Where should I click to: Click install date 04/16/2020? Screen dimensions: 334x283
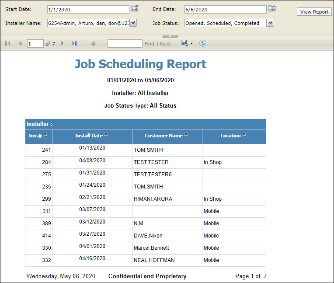coord(92,258)
